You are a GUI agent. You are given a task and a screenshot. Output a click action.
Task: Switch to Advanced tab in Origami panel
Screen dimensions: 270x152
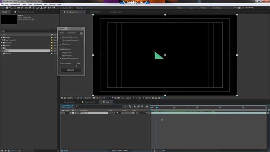[71, 33]
